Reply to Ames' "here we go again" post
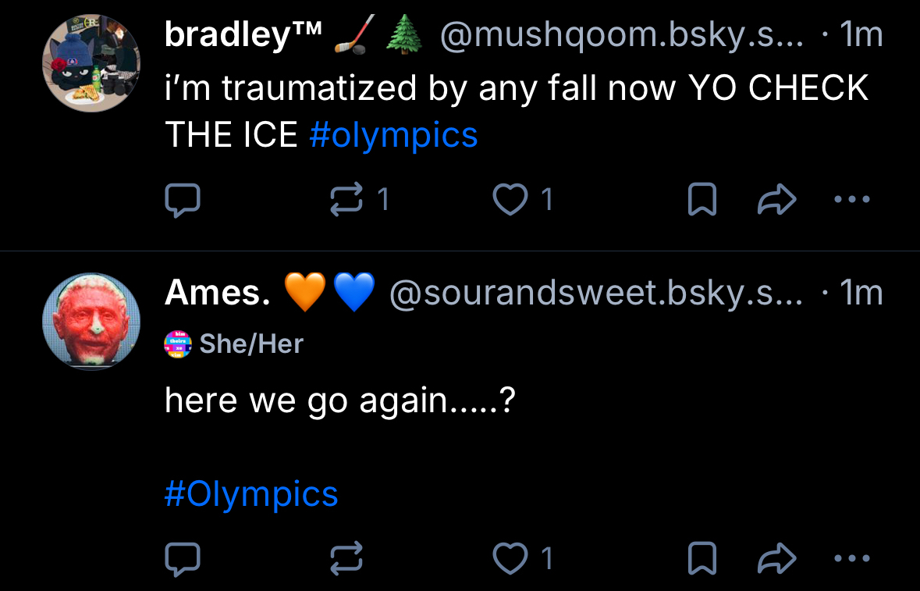 (183, 558)
